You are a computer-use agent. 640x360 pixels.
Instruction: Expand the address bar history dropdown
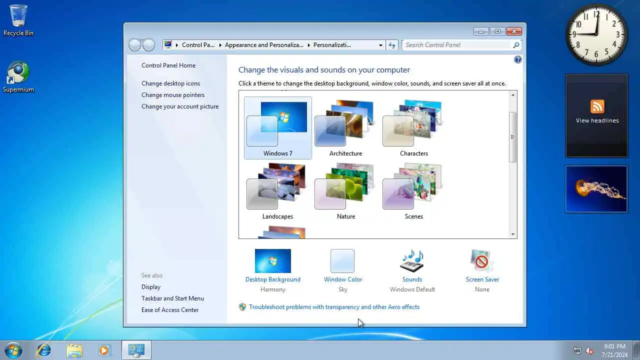pyautogui.click(x=380, y=45)
